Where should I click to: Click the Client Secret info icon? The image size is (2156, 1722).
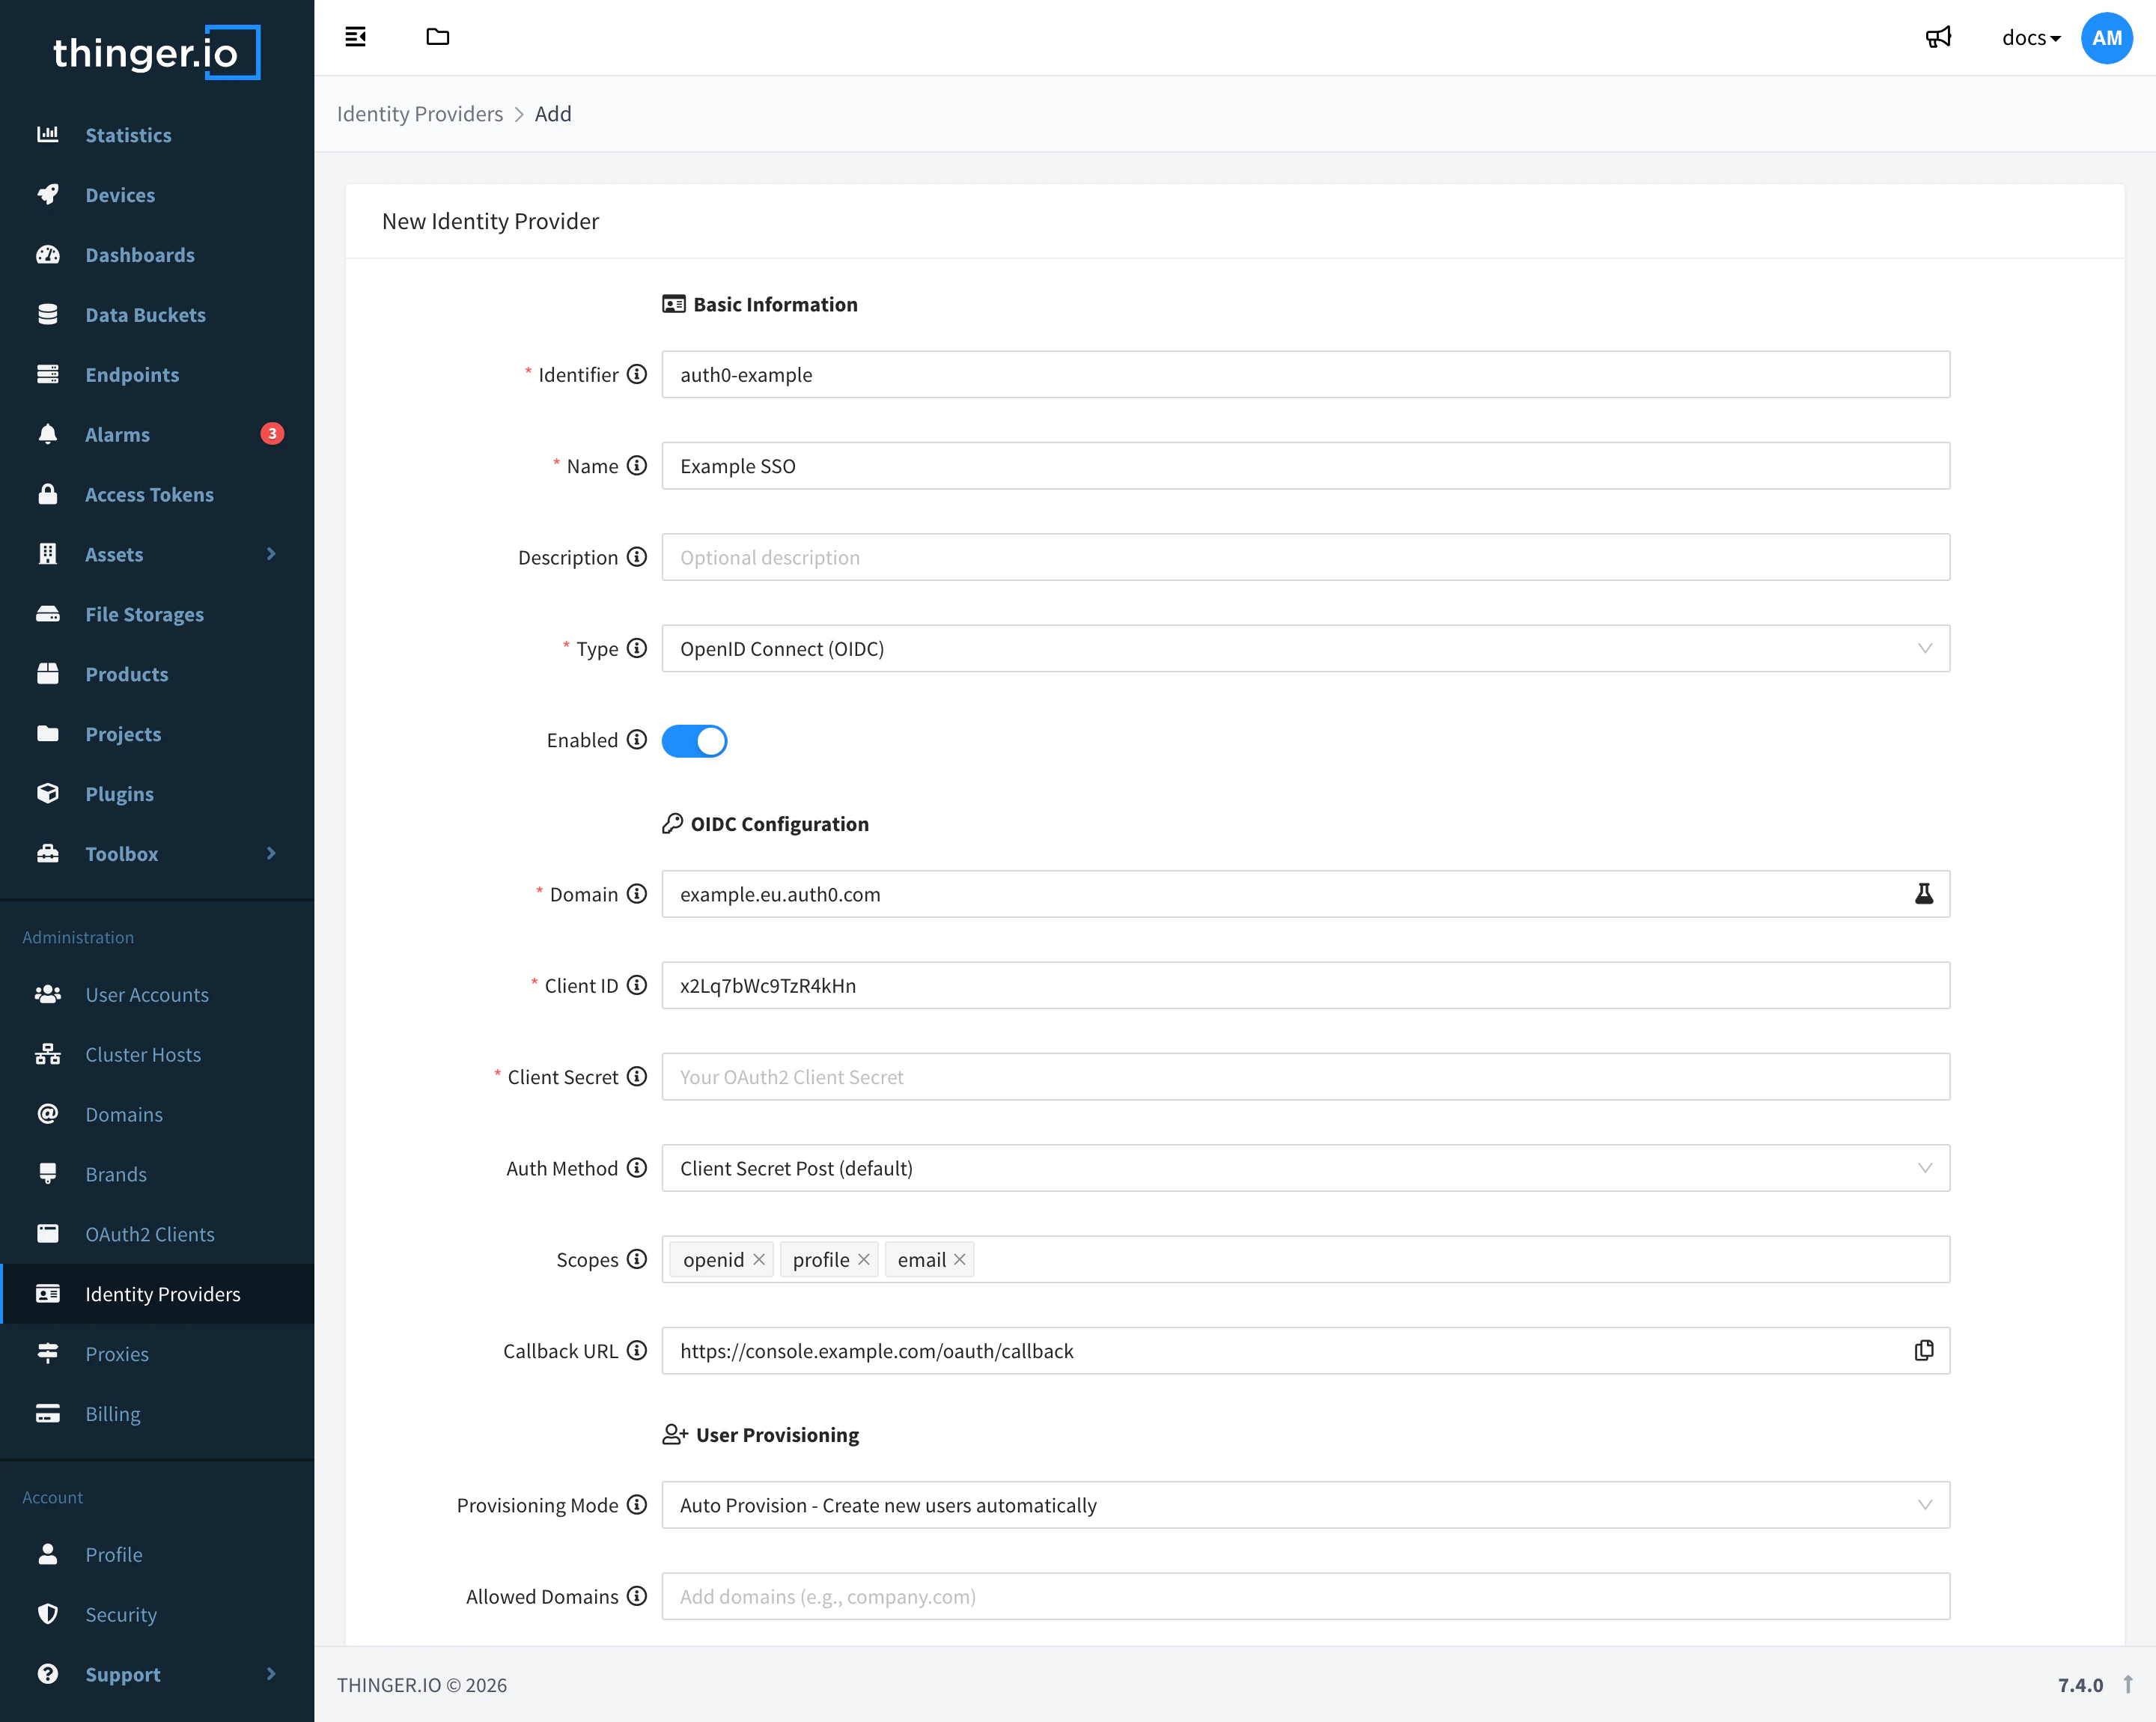[x=637, y=1077]
